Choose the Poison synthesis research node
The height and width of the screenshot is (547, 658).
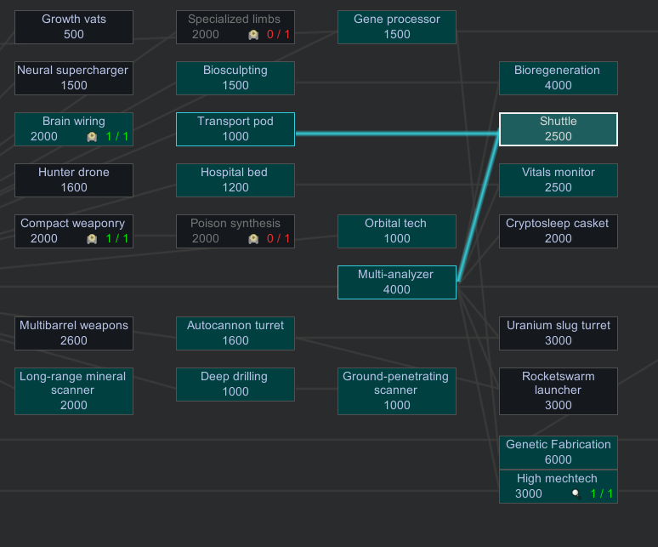[235, 231]
